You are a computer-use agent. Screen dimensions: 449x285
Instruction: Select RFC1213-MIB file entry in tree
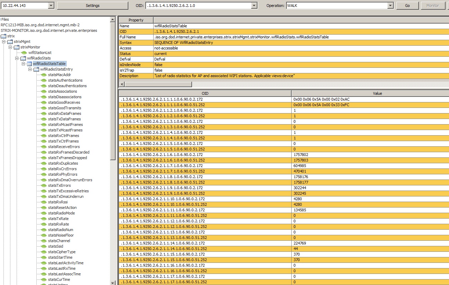(x=40, y=25)
